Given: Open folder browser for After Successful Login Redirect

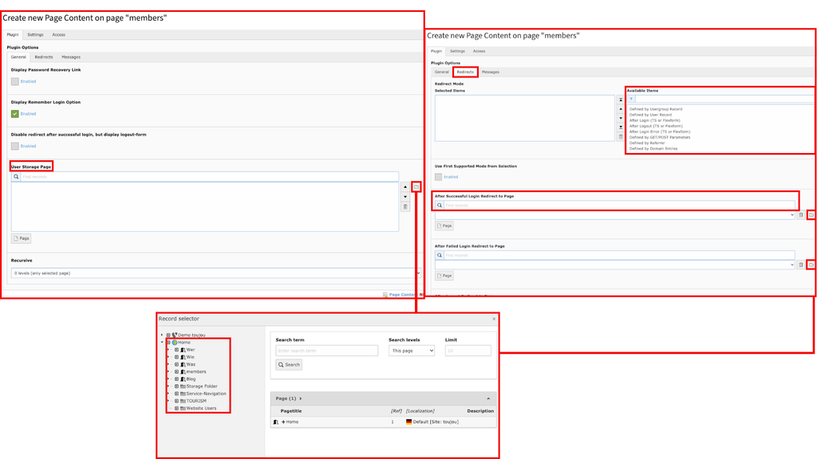Looking at the screenshot, I should [811, 215].
